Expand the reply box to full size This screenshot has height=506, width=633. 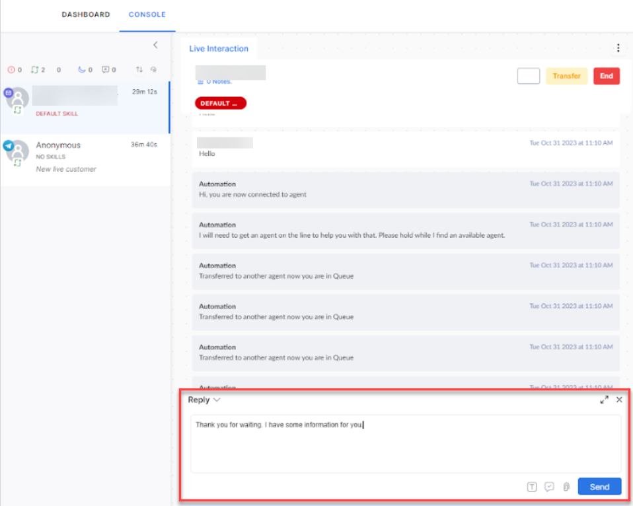604,400
